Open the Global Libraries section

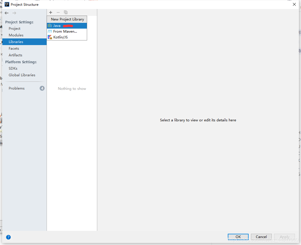tap(22, 75)
